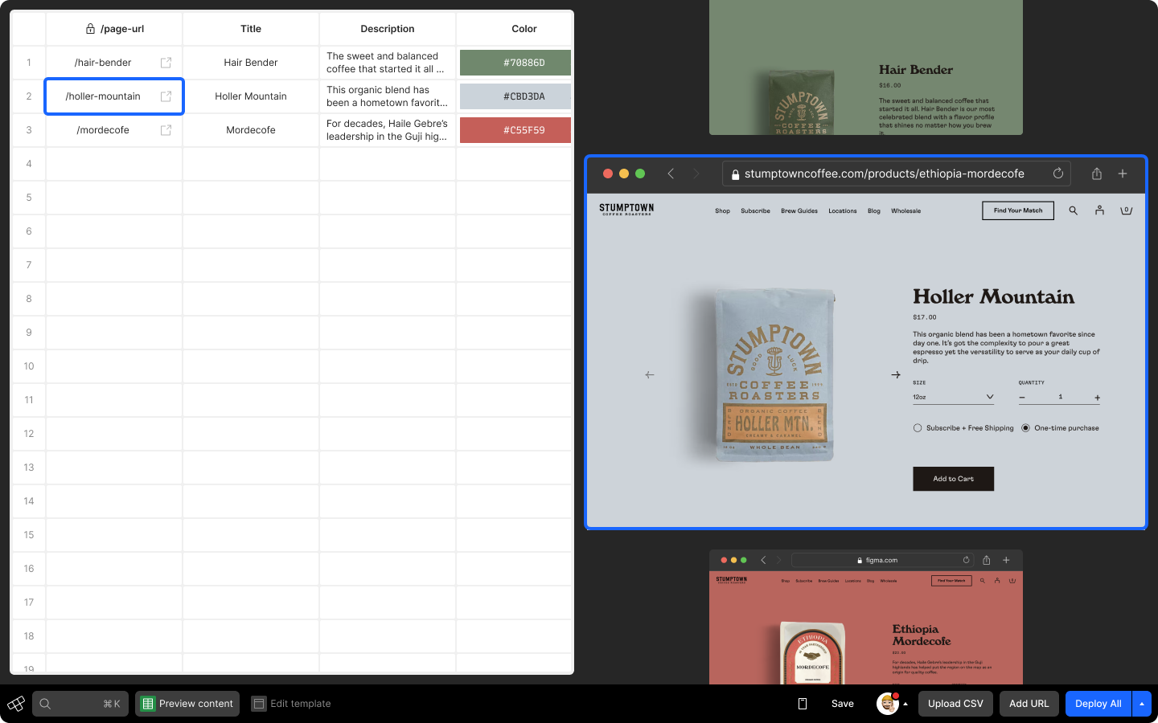Click browser back arrow in Holler Mountain preview
Image resolution: width=1158 pixels, height=723 pixels.
[x=671, y=174]
